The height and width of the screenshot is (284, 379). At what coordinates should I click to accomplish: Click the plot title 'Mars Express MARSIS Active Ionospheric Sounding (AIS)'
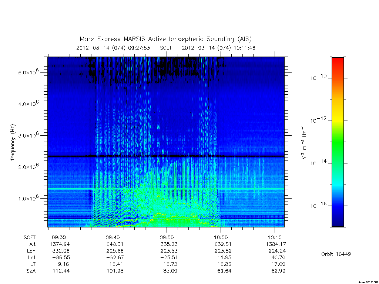[x=165, y=39]
